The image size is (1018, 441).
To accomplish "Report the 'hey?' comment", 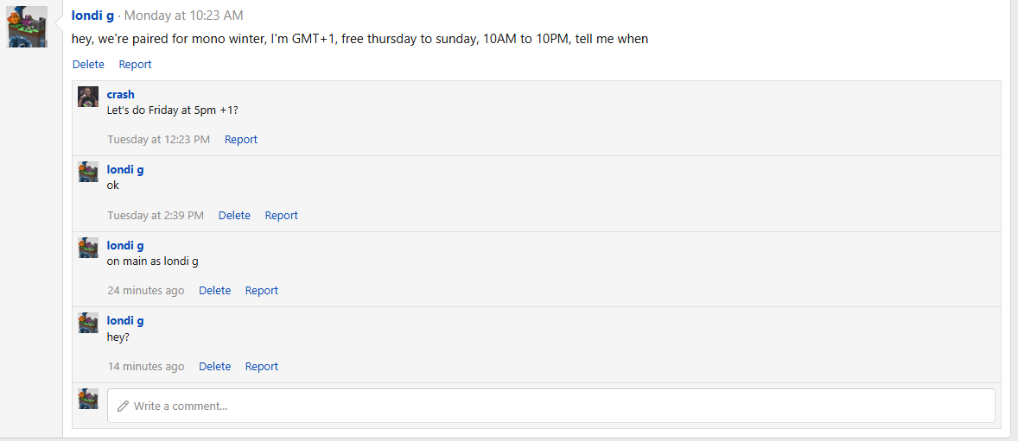I will pos(261,367).
